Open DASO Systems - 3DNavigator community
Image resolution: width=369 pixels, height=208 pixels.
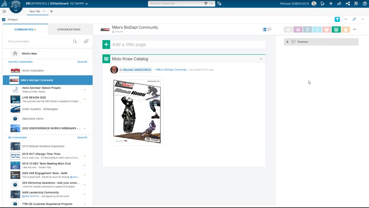(48, 109)
